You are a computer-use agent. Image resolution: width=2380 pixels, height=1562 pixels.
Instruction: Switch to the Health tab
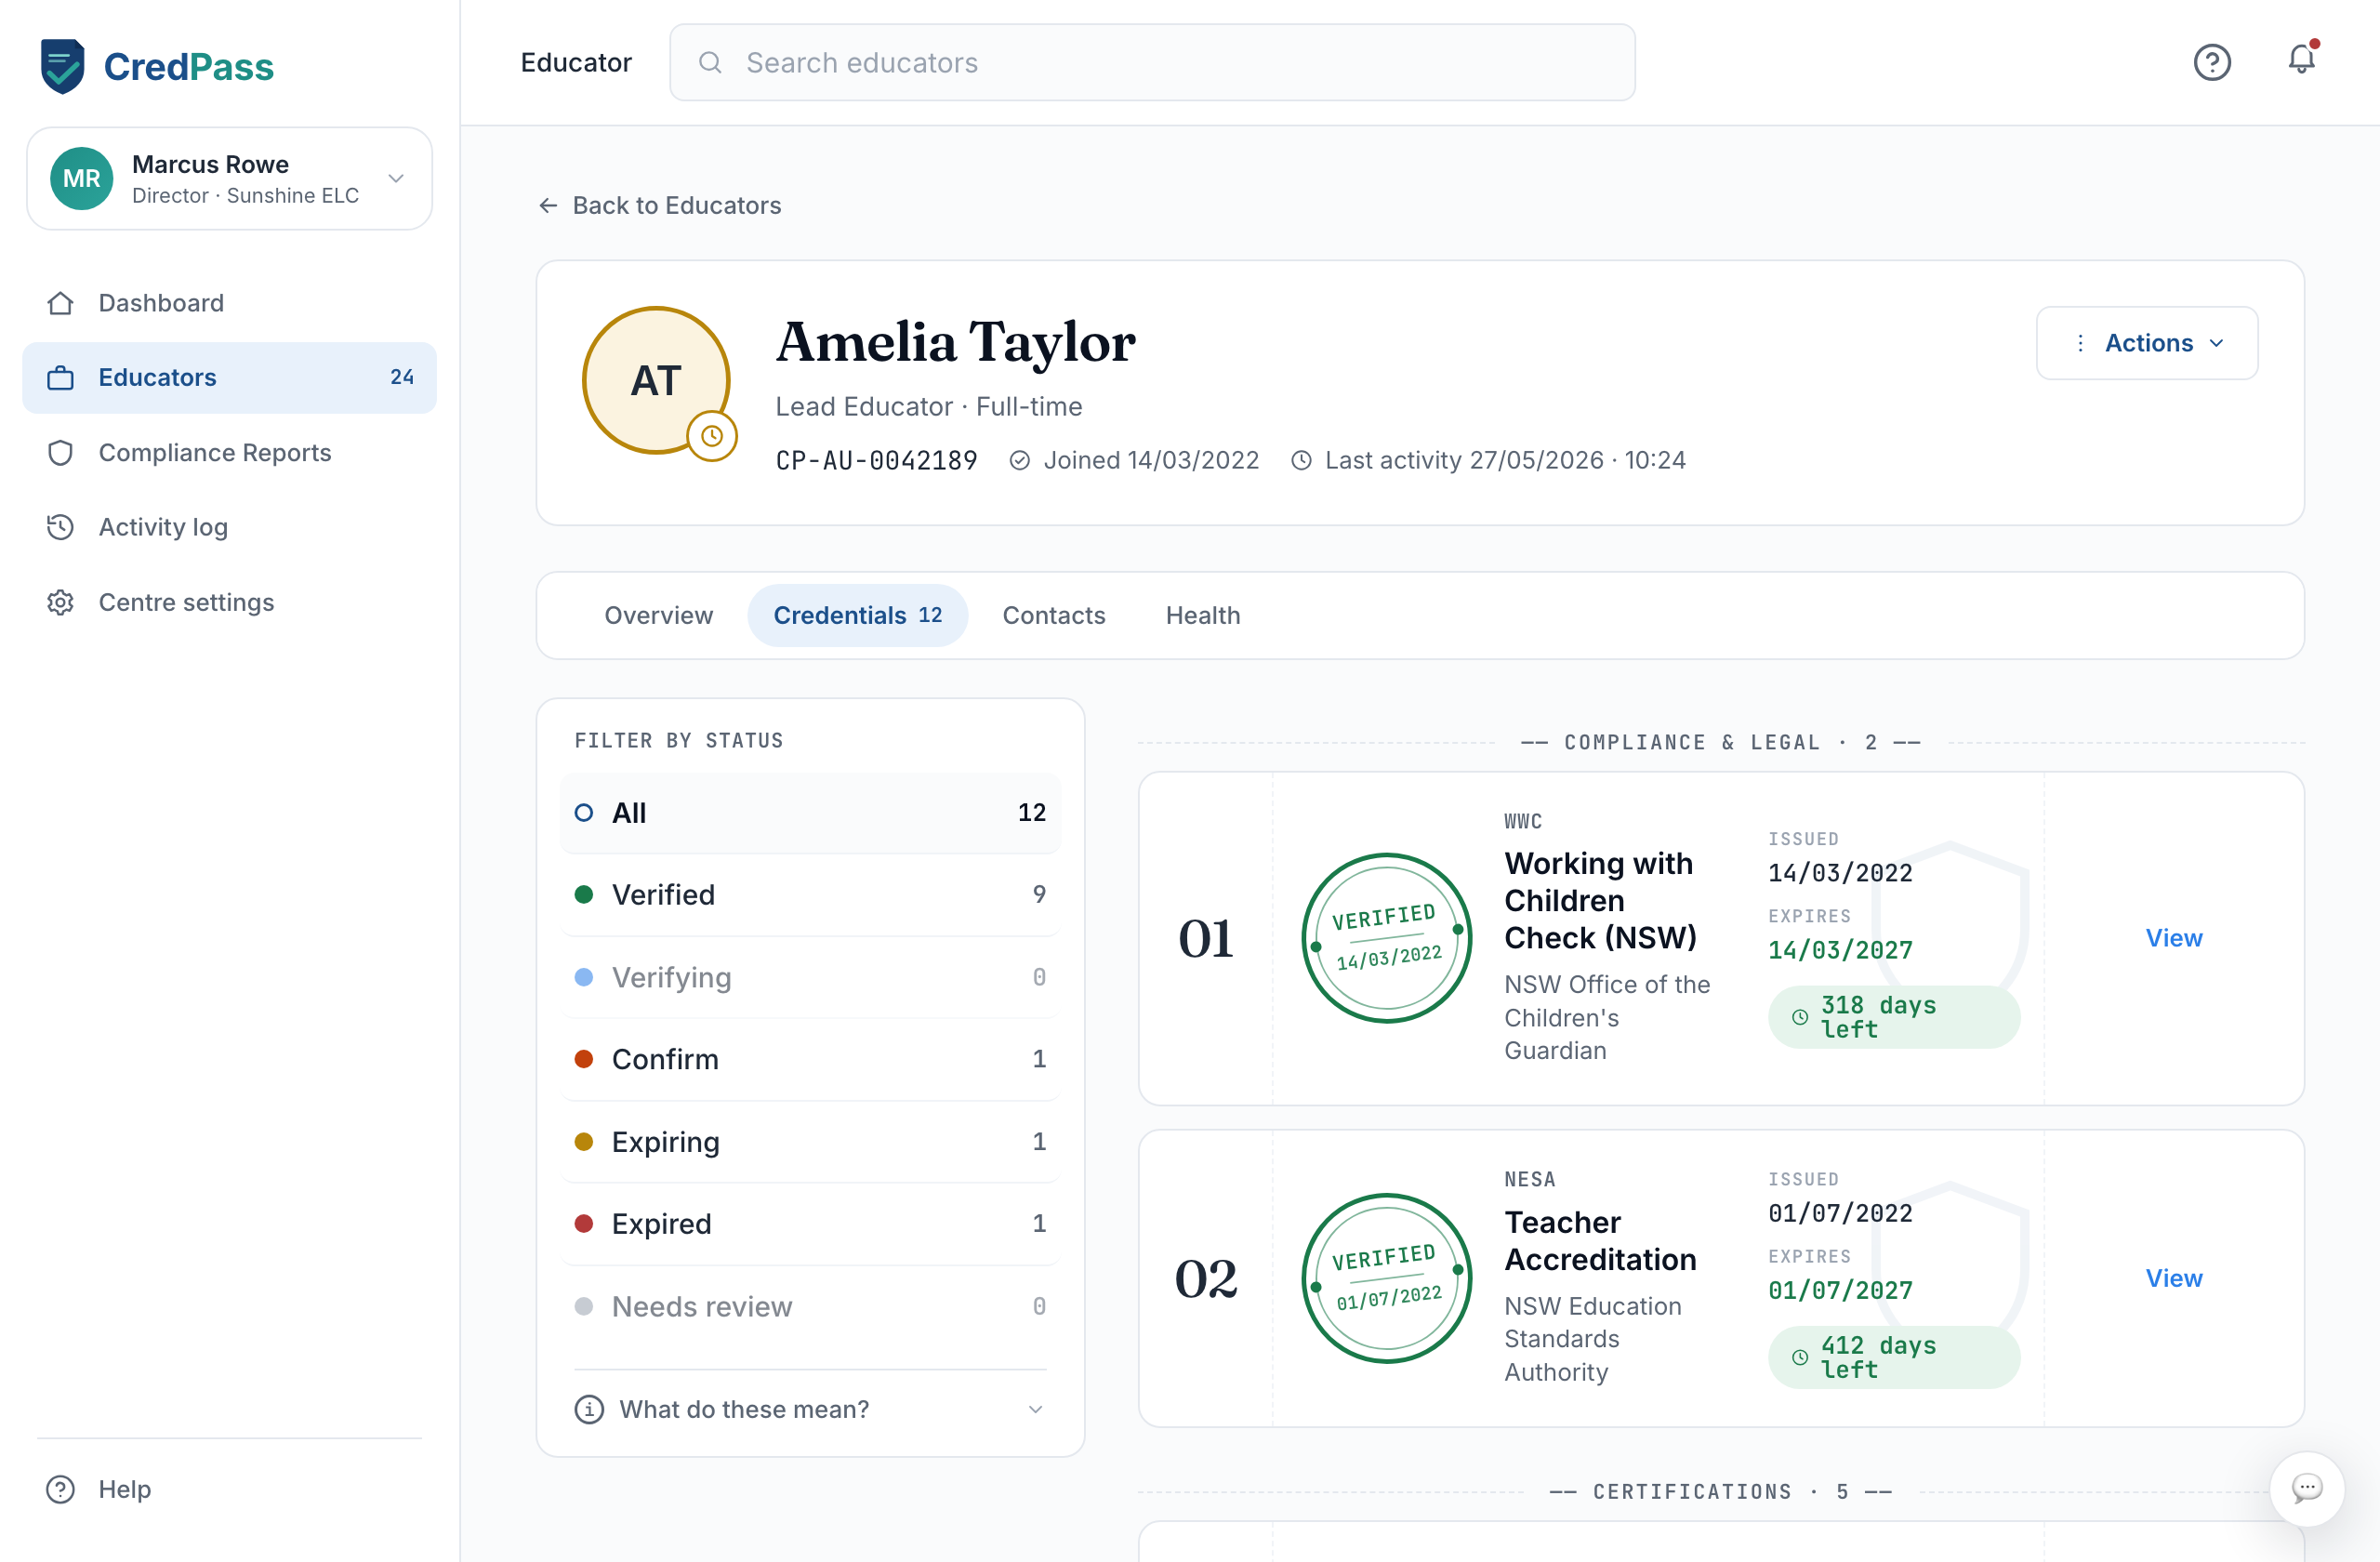1203,615
